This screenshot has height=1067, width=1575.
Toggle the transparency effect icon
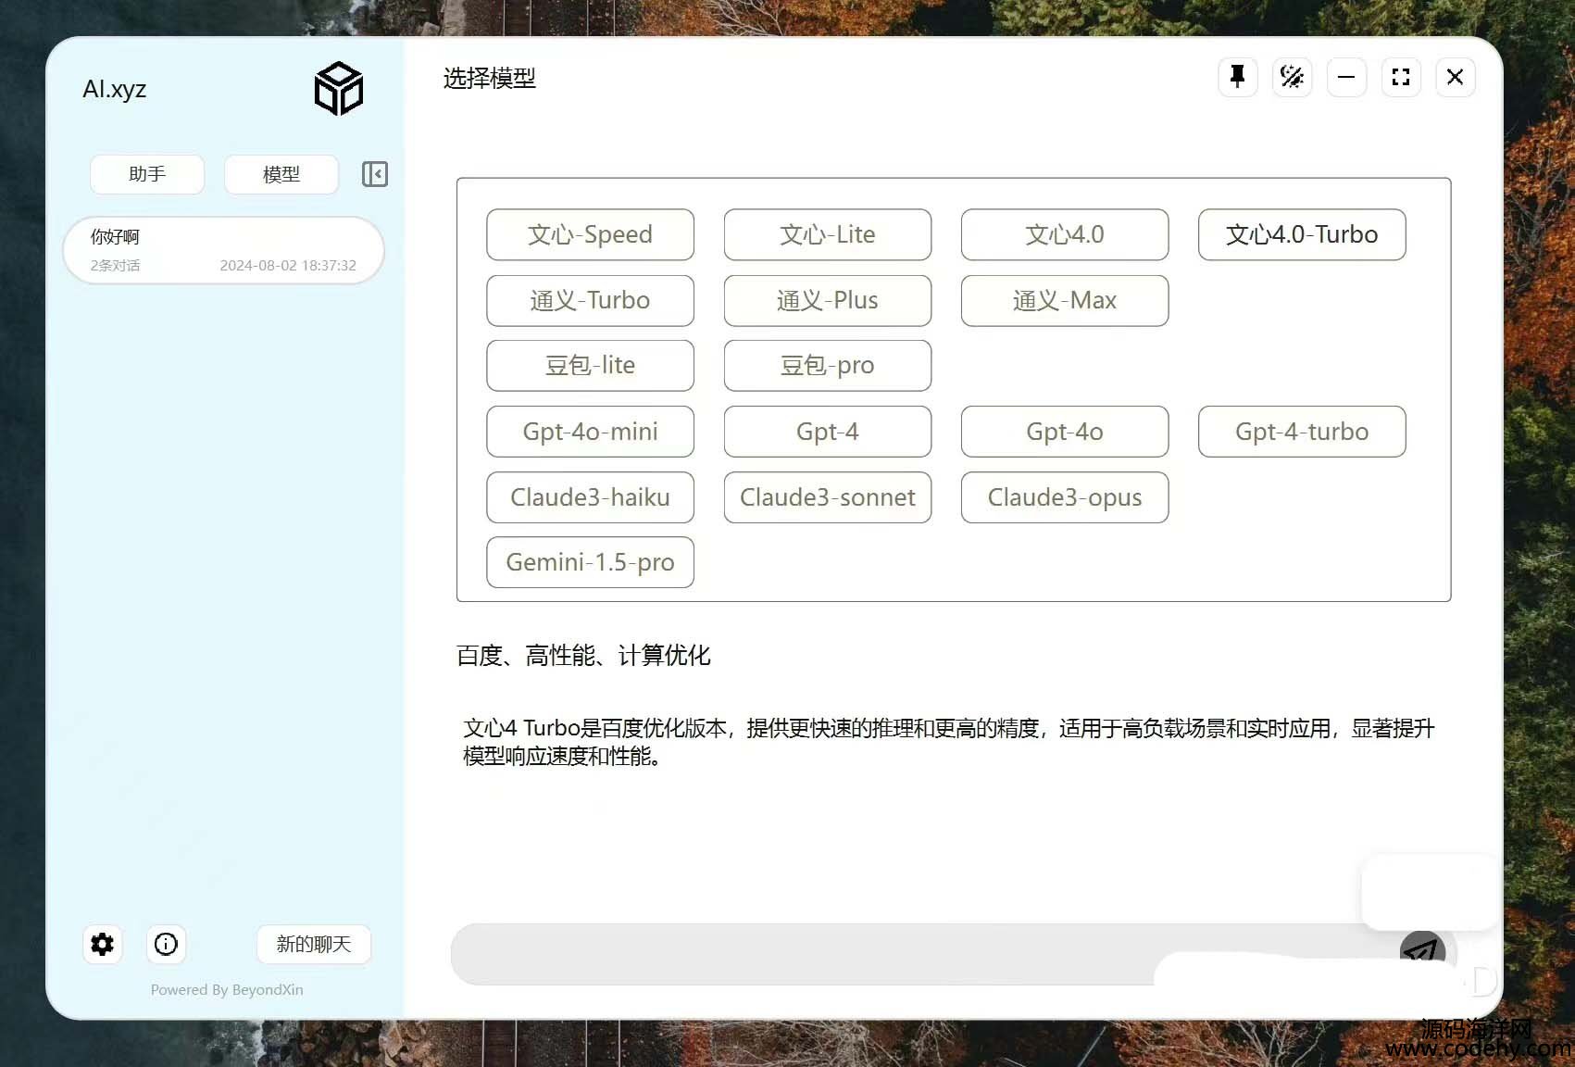1292,77
